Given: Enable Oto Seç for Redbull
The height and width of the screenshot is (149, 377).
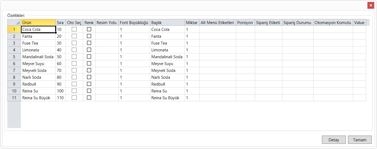Looking at the screenshot, I should 74,84.
